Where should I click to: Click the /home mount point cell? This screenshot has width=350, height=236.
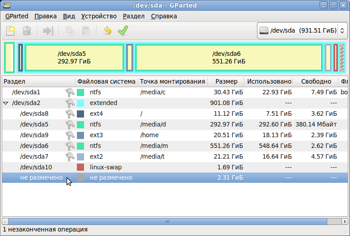click(x=149, y=135)
